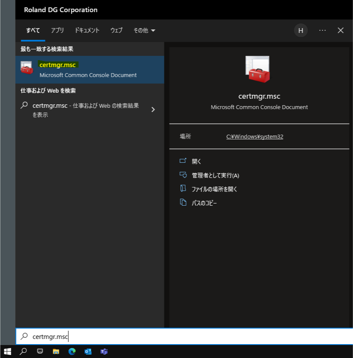Choose ファイルの場所を開く
353x358 pixels.
214,189
